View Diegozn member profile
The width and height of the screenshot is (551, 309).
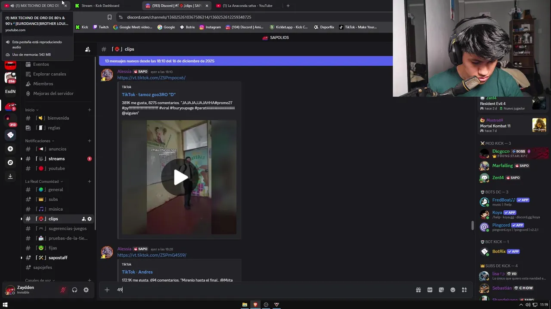click(x=512, y=153)
